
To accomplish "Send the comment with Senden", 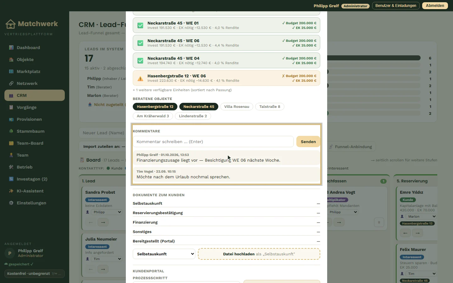I will click(308, 141).
